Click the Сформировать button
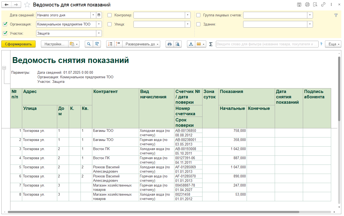This screenshot has height=216, width=344. (x=18, y=44)
